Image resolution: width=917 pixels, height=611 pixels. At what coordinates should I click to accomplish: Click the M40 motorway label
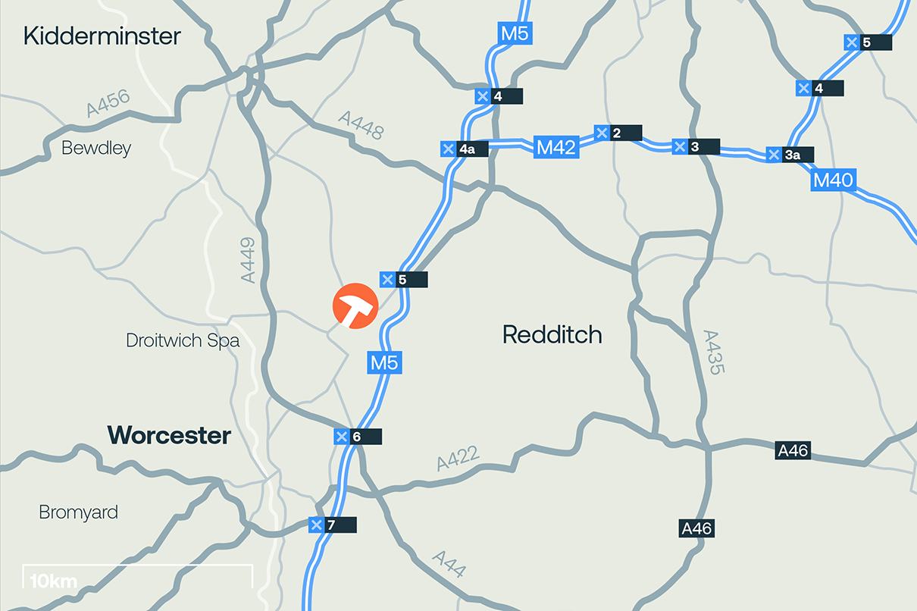834,180
